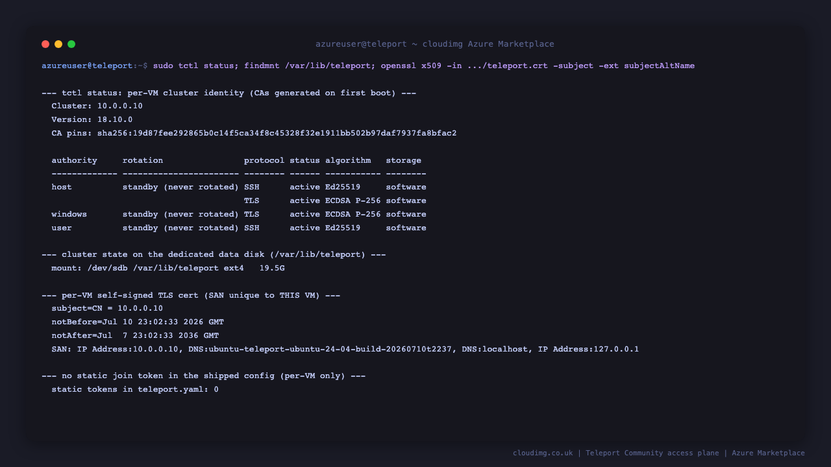Click the 'static tokens in teleport.yaml: 0' line
Screen dimensions: 831x467
[135, 389]
